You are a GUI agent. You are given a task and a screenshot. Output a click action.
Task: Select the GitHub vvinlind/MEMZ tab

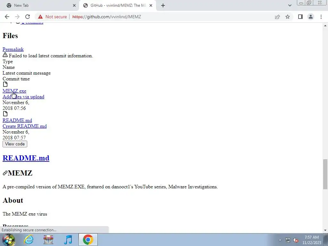118,5
